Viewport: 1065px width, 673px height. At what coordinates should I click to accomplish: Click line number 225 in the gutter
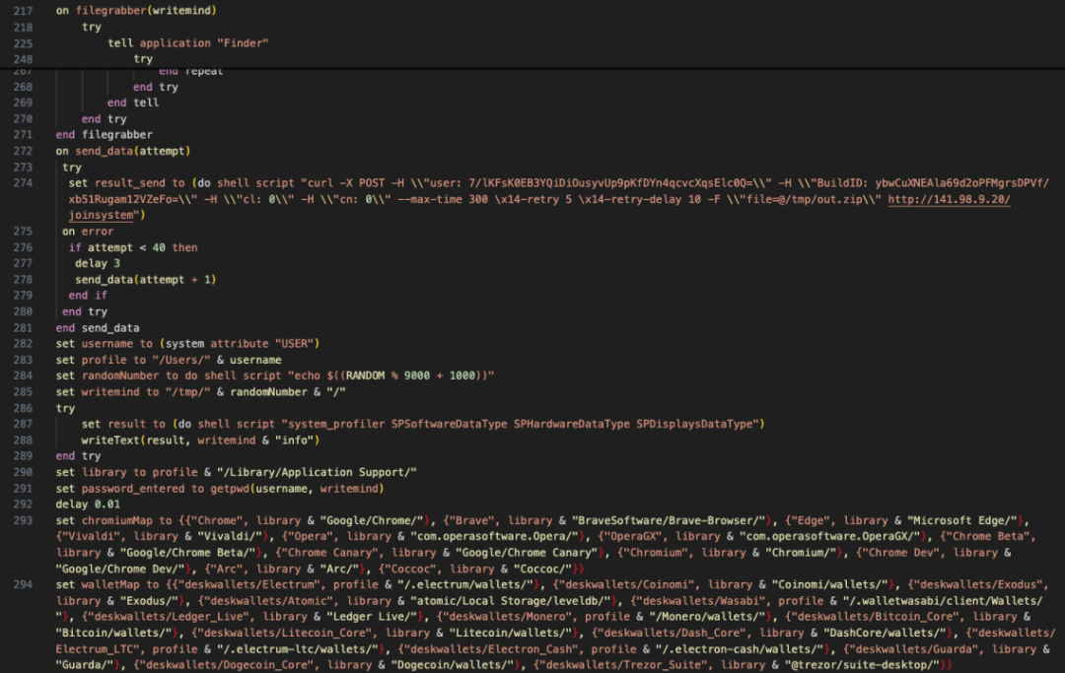click(x=23, y=43)
